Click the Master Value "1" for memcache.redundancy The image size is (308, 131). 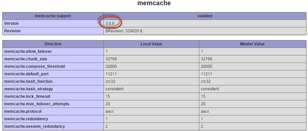pyautogui.click(x=202, y=119)
